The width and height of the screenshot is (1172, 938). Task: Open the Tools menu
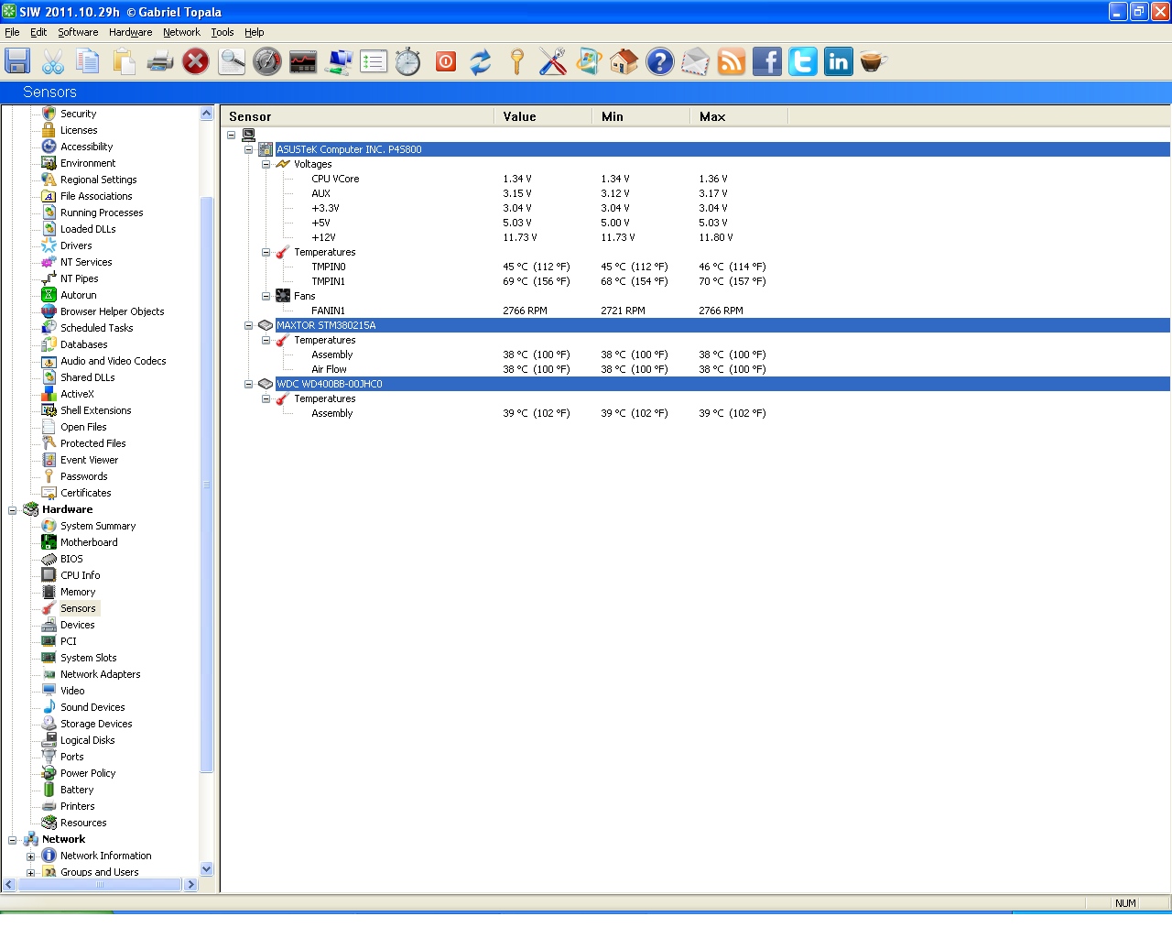coord(222,32)
